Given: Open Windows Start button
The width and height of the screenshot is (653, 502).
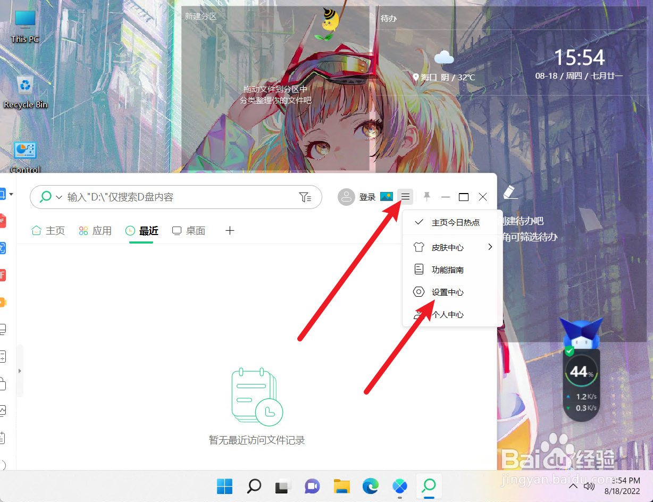Looking at the screenshot, I should [224, 486].
